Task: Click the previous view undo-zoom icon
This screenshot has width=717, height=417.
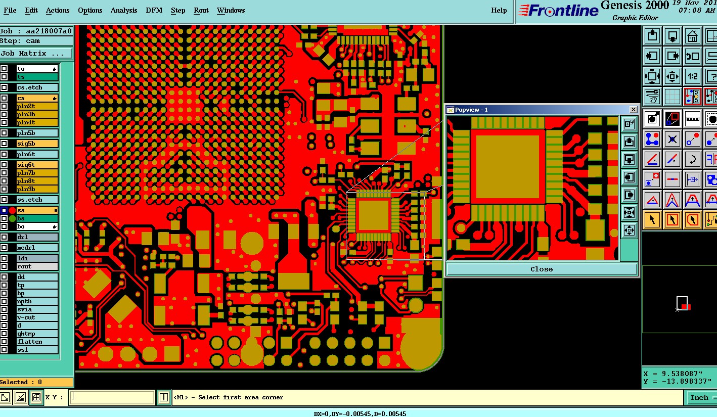Action: point(693,56)
